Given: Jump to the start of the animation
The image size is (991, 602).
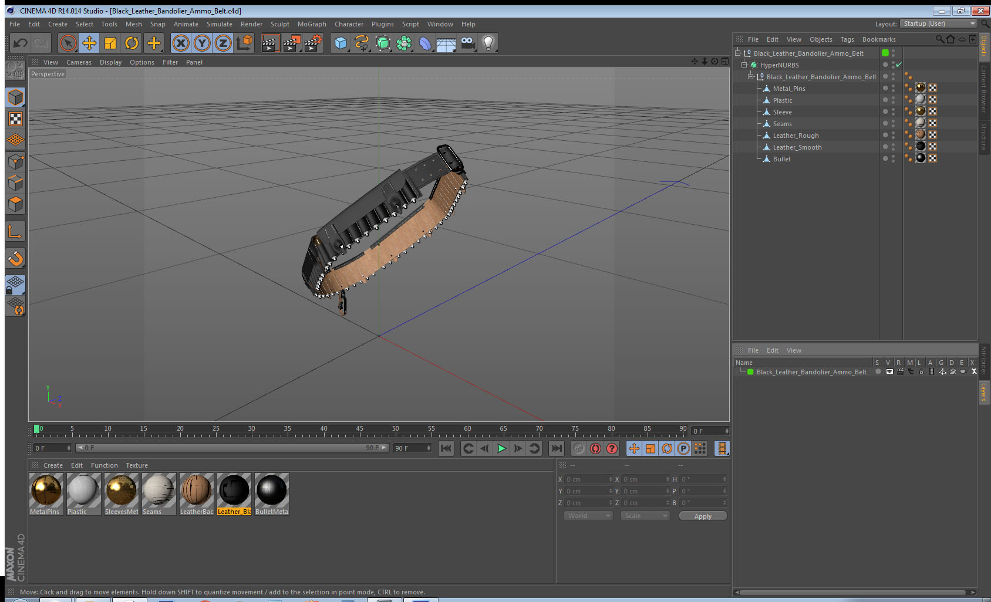Looking at the screenshot, I should pos(446,448).
